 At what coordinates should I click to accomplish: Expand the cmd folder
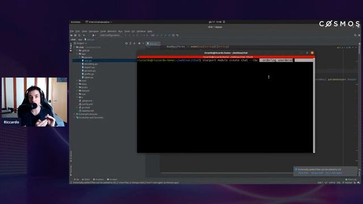coord(77,80)
